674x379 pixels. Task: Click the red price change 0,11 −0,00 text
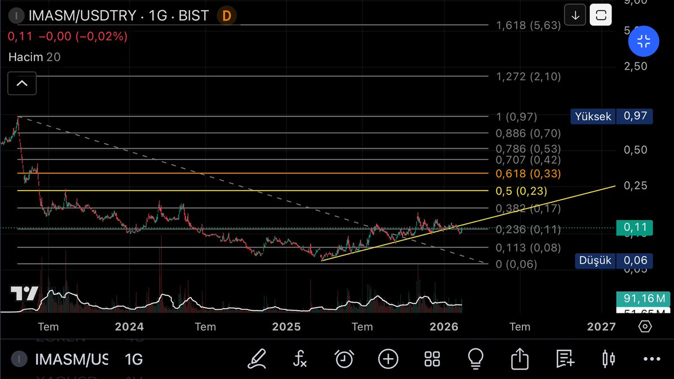67,36
